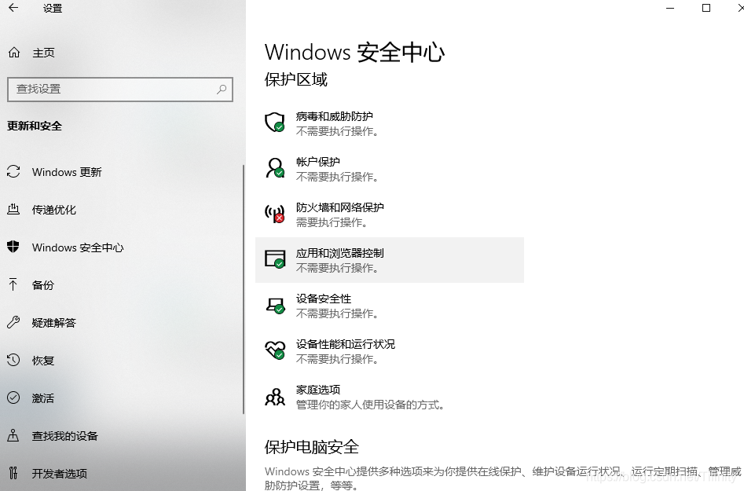
Task: Click the home icon next to 主页
Action: [x=14, y=52]
